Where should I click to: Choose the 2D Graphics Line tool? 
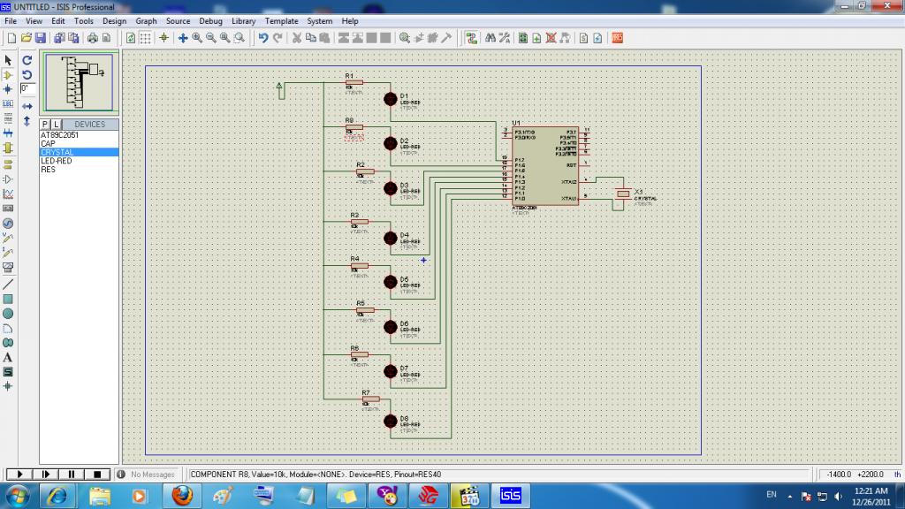(8, 285)
